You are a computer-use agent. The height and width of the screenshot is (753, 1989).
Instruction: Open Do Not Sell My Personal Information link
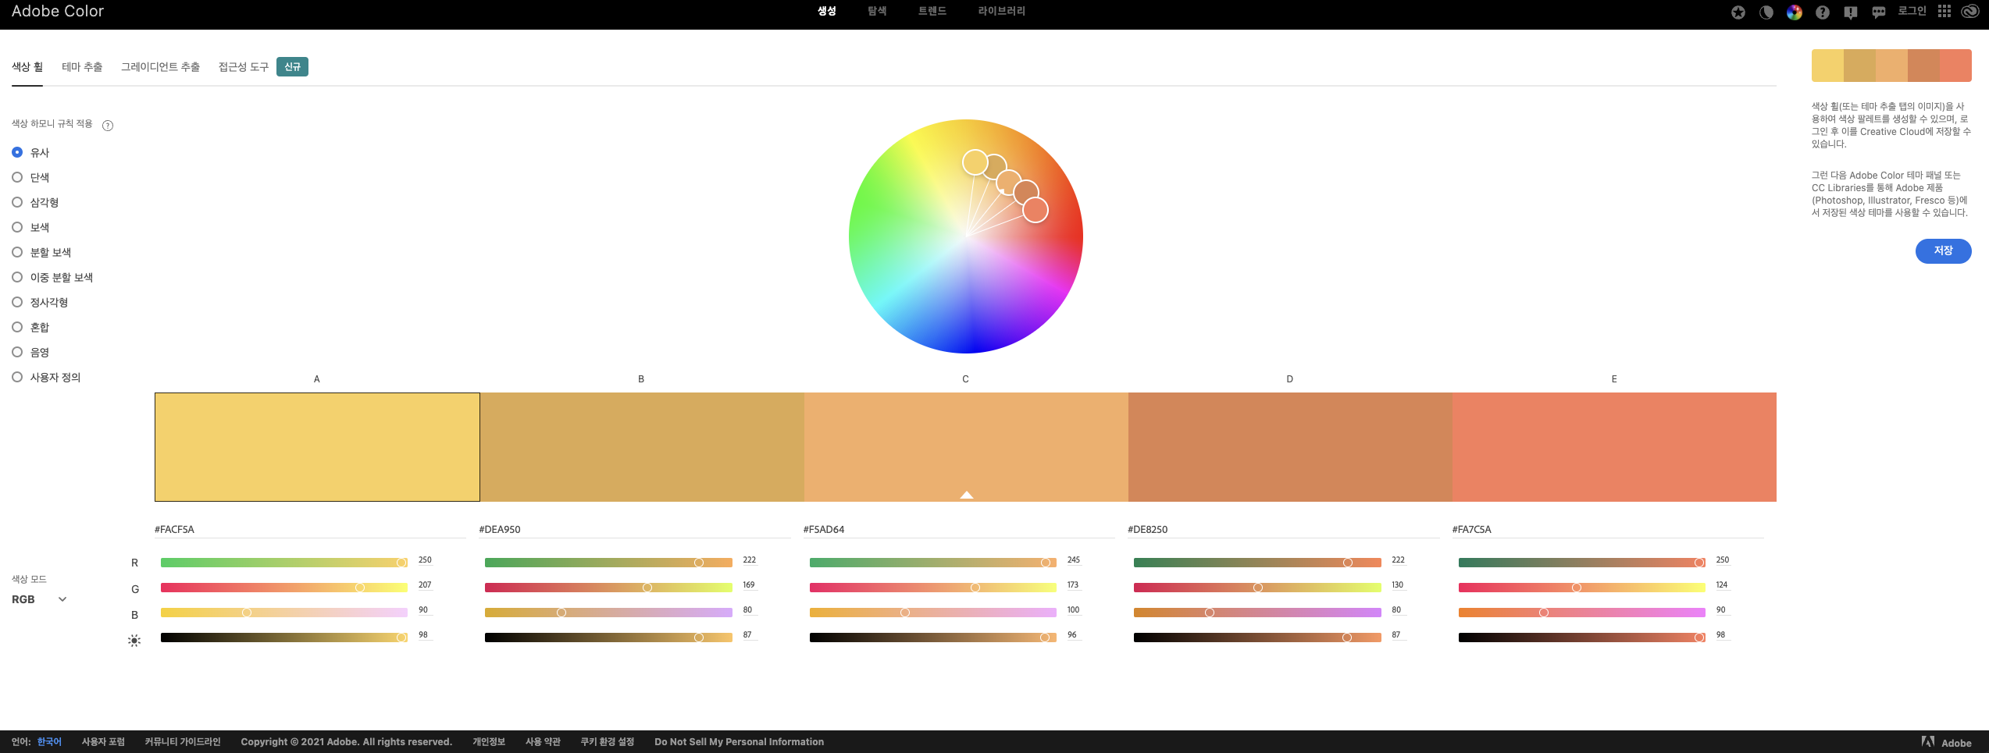tap(739, 742)
